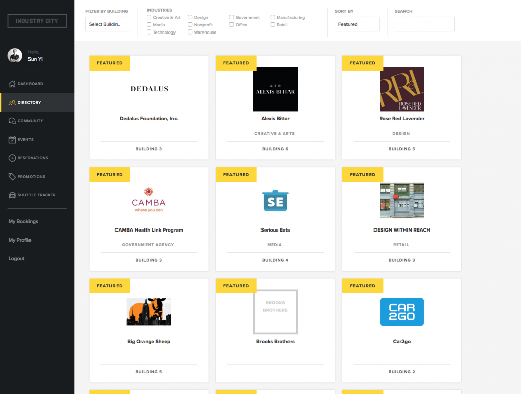Open the Car2go logo
This screenshot has height=394, width=521.
pos(402,312)
